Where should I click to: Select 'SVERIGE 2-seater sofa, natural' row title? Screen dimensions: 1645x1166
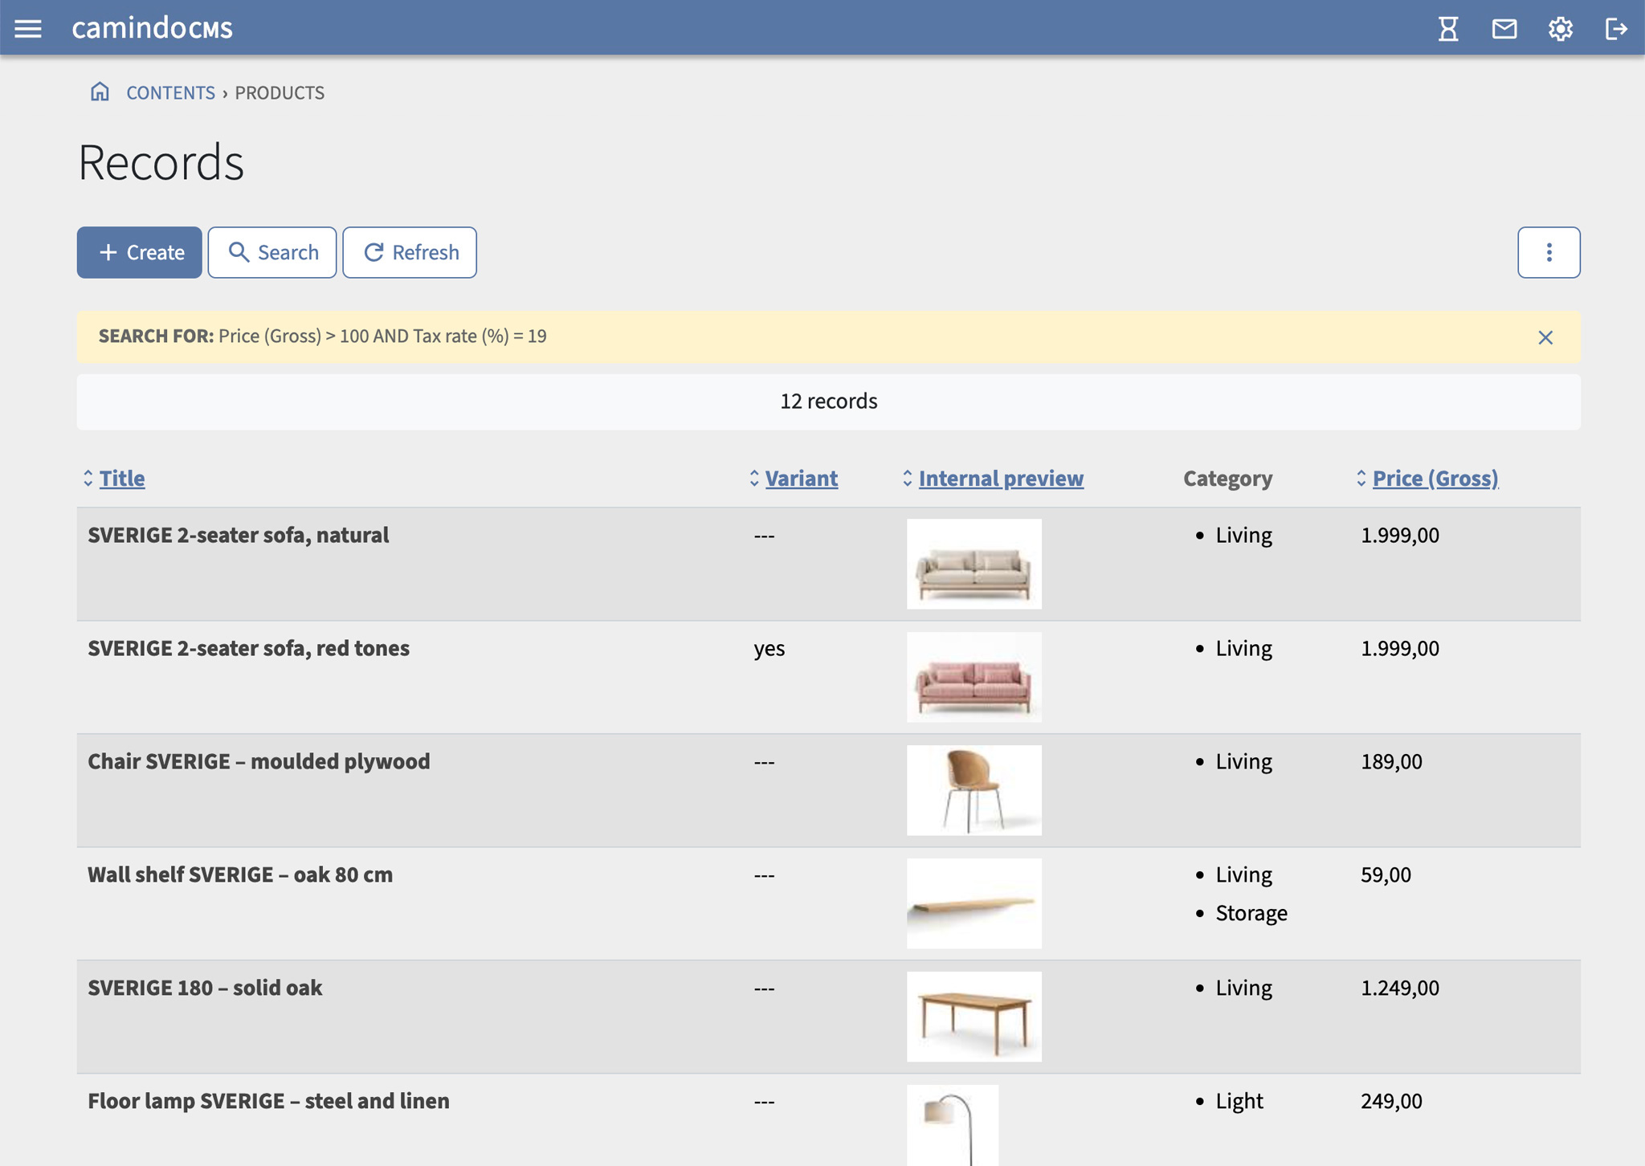pyautogui.click(x=239, y=536)
